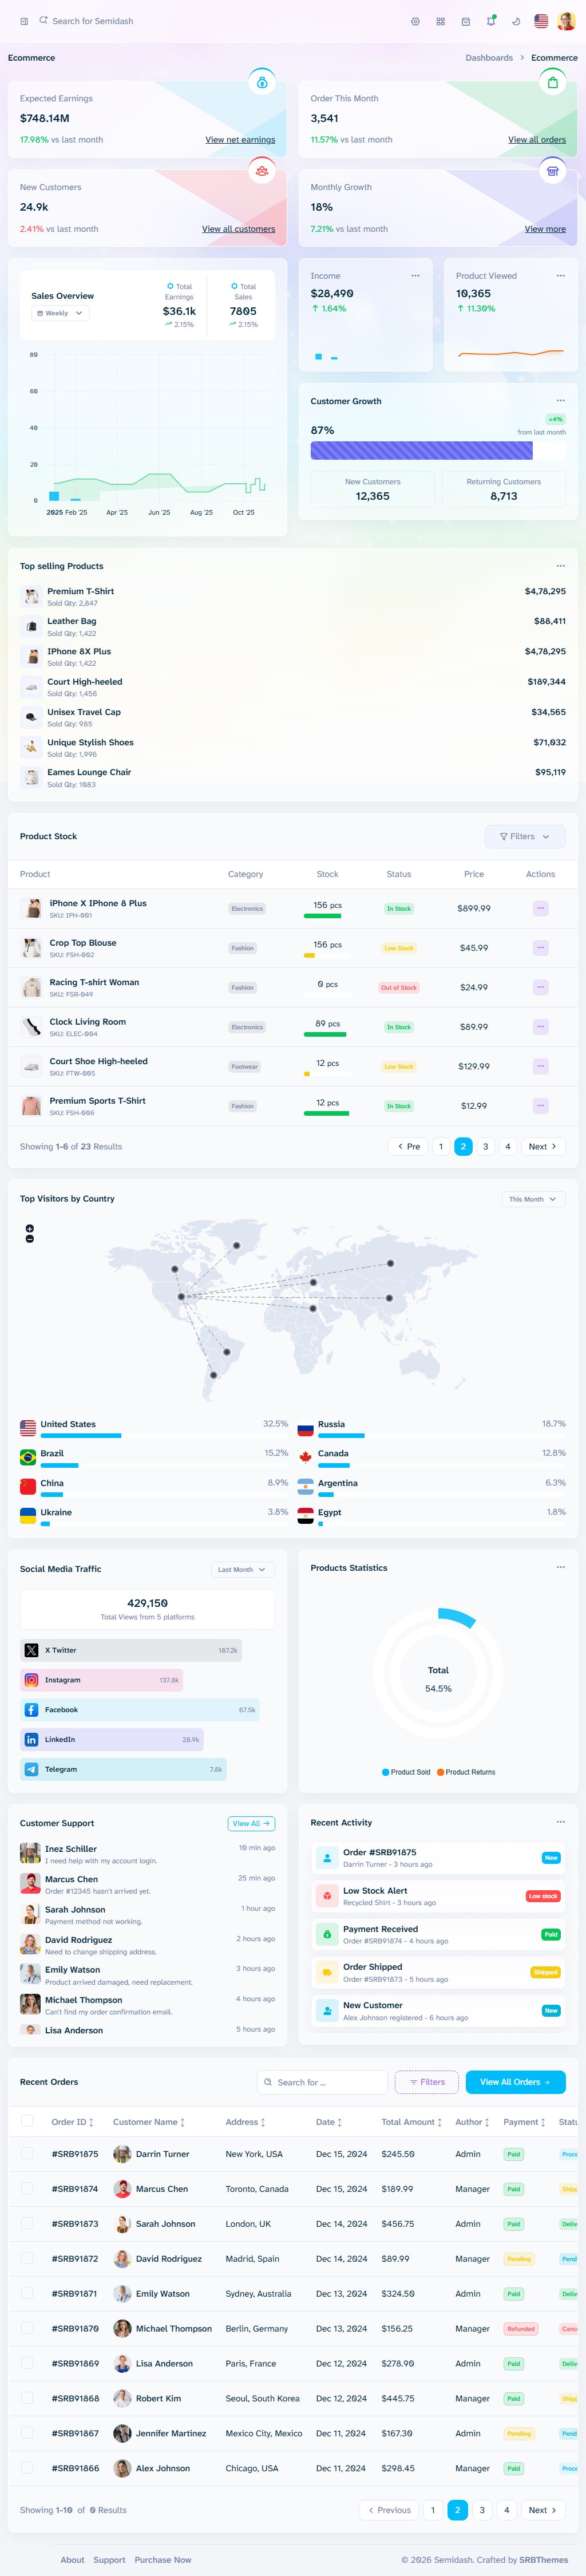This screenshot has width=586, height=2576.
Task: Select page 4 in Product Stock pagination
Action: click(x=508, y=1147)
